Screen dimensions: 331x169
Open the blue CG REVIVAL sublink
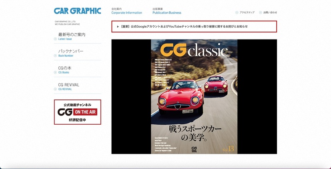(65, 89)
